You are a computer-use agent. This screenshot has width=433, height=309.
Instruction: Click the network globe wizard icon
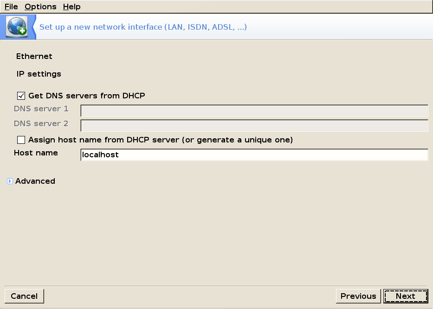(x=17, y=26)
